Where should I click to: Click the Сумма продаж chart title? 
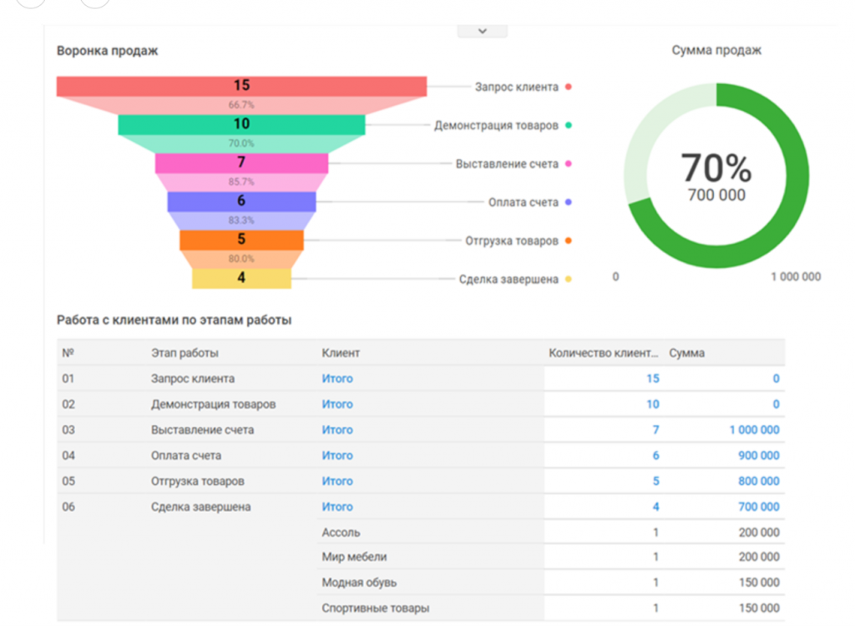point(716,50)
